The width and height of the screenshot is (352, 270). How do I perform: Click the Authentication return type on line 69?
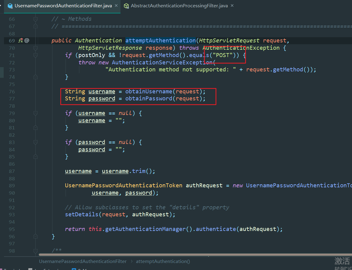pyautogui.click(x=98, y=41)
